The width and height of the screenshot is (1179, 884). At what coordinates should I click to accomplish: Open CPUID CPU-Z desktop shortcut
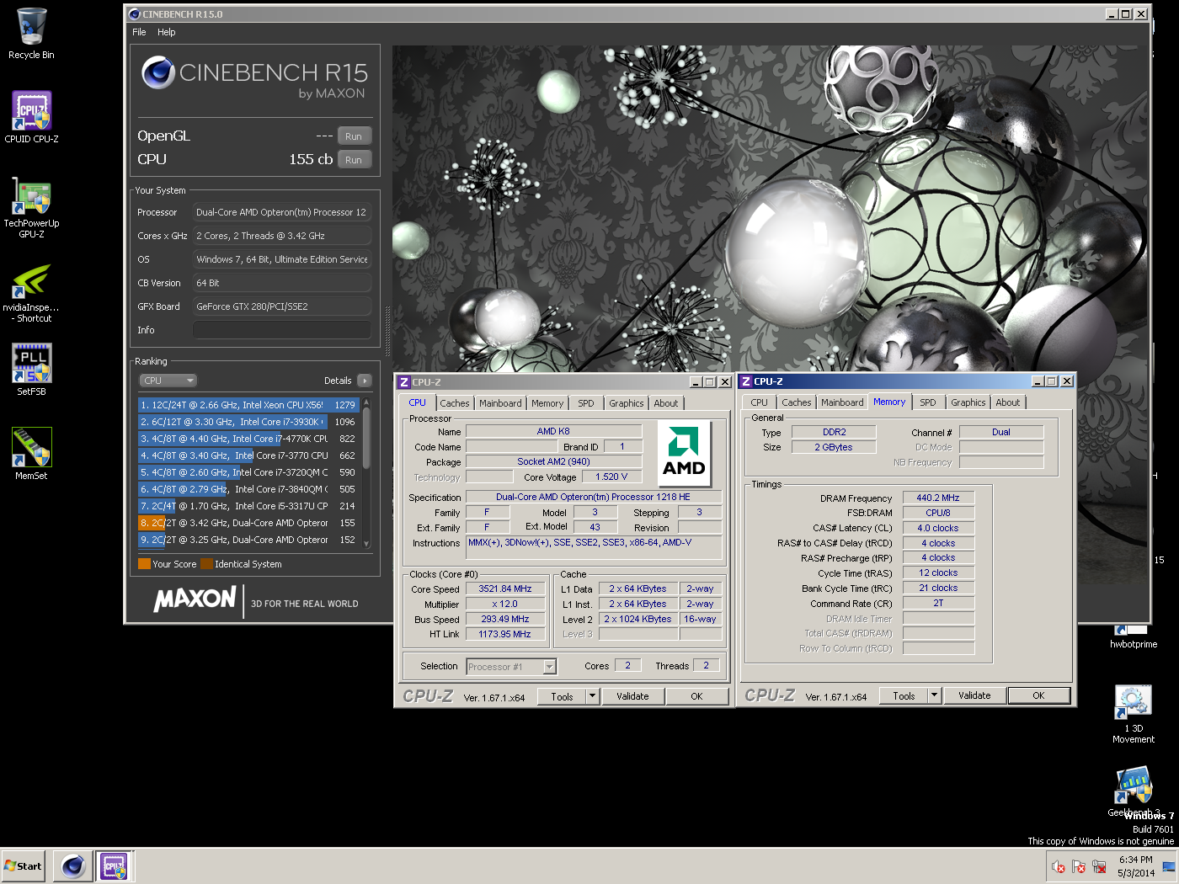31,118
